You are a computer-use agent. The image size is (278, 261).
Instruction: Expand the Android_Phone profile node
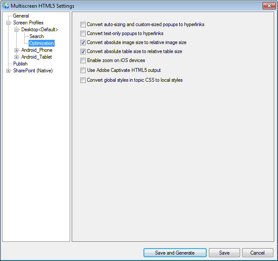point(17,50)
